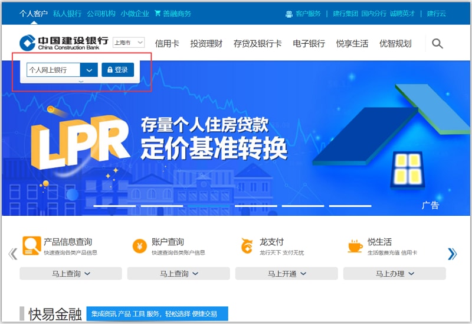Click the coffee cup Joy Life icon
Screen dimensions: 472x324
coord(355,246)
